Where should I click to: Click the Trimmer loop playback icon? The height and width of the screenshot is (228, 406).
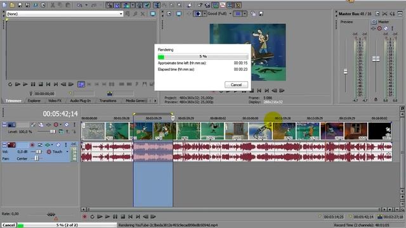(x=10, y=84)
